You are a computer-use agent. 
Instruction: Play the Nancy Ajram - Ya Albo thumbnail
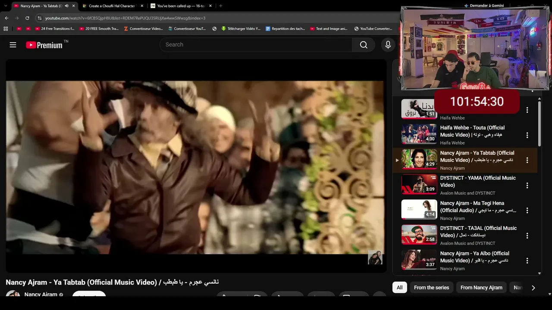click(x=419, y=260)
